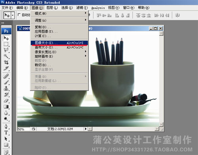198x155 pixels.
Task: Choose 复制(D) from the Image menu
Action: point(59,27)
